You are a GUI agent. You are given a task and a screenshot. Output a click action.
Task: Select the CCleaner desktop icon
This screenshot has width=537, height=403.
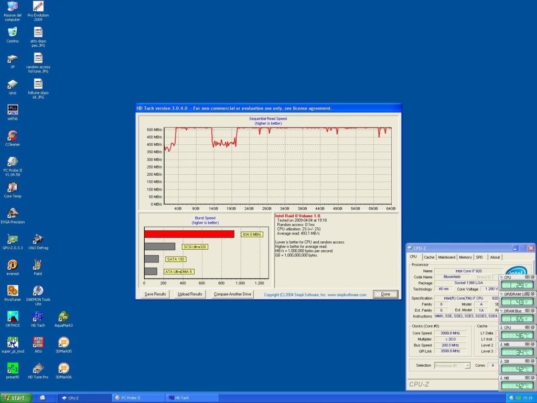pyautogui.click(x=13, y=139)
